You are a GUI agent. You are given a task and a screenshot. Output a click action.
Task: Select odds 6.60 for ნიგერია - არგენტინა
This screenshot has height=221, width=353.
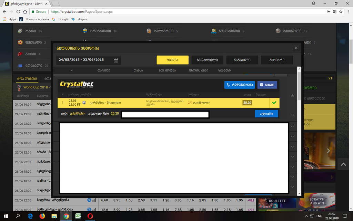pos(104,200)
